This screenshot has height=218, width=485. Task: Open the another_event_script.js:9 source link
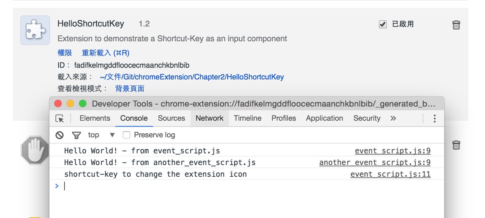pos(375,162)
